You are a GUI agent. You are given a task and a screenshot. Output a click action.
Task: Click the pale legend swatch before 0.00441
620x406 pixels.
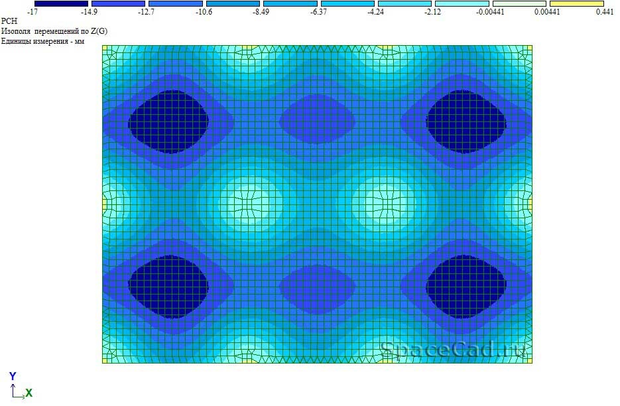point(519,3)
